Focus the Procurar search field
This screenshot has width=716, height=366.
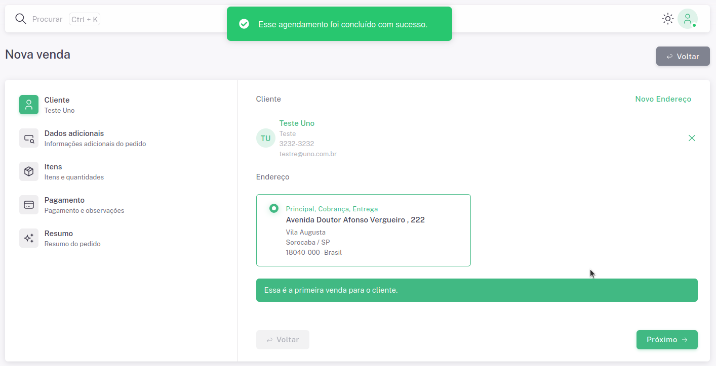coord(47,19)
